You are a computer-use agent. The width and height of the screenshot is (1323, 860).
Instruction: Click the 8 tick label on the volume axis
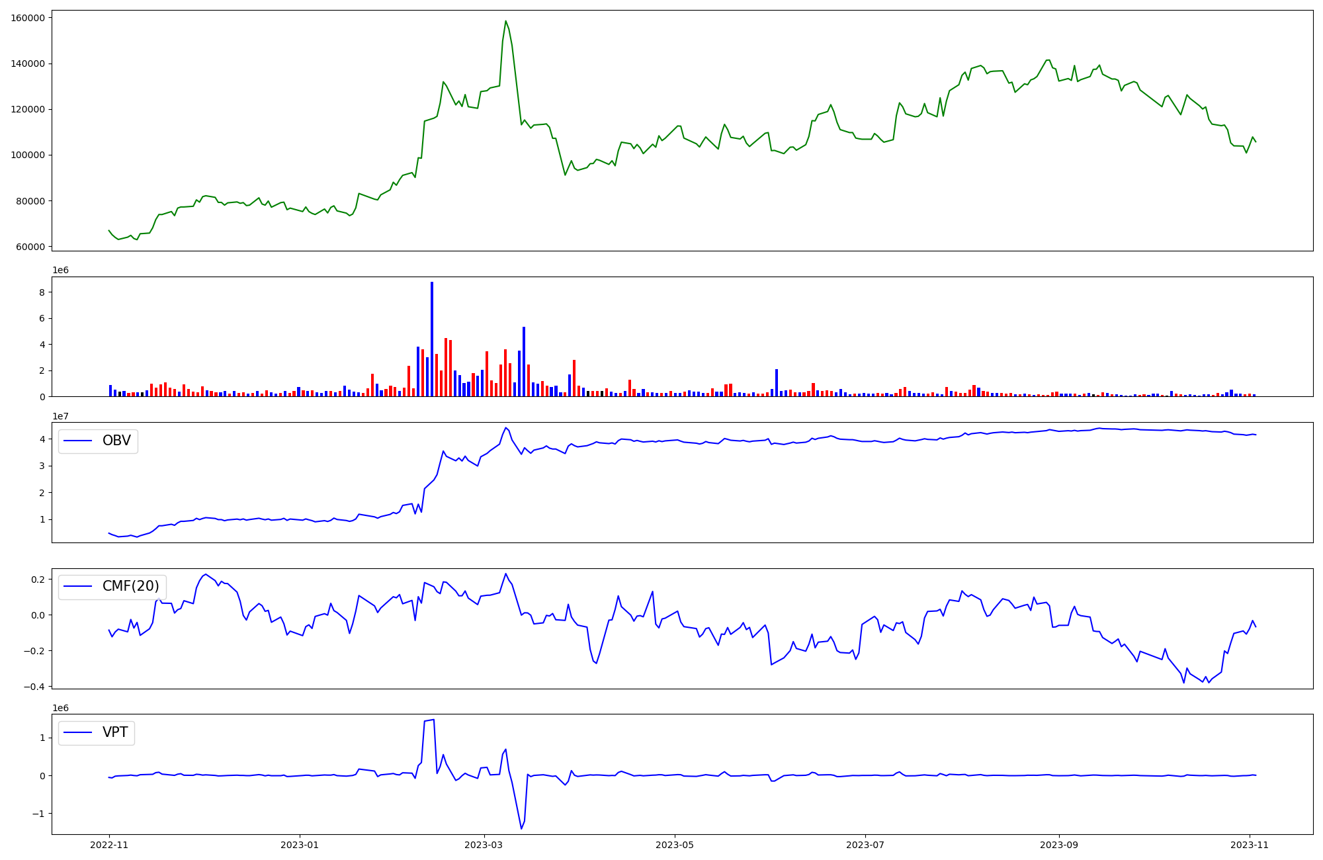[41, 292]
